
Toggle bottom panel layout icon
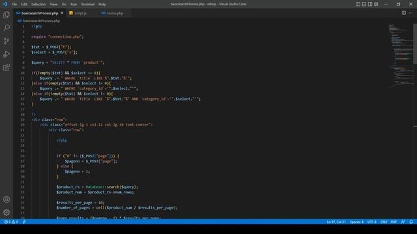pos(364,4)
